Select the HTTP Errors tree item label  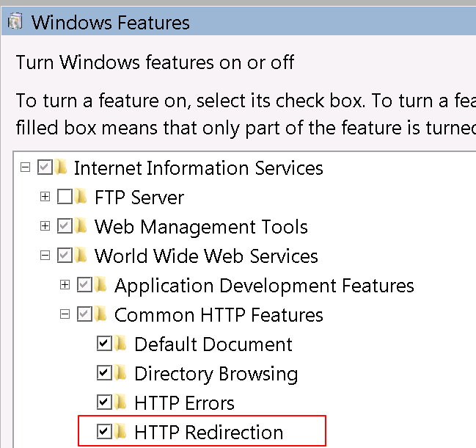[184, 403]
